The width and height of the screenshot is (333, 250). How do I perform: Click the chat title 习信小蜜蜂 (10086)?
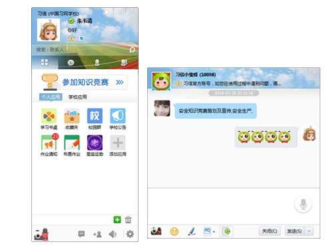[196, 75]
